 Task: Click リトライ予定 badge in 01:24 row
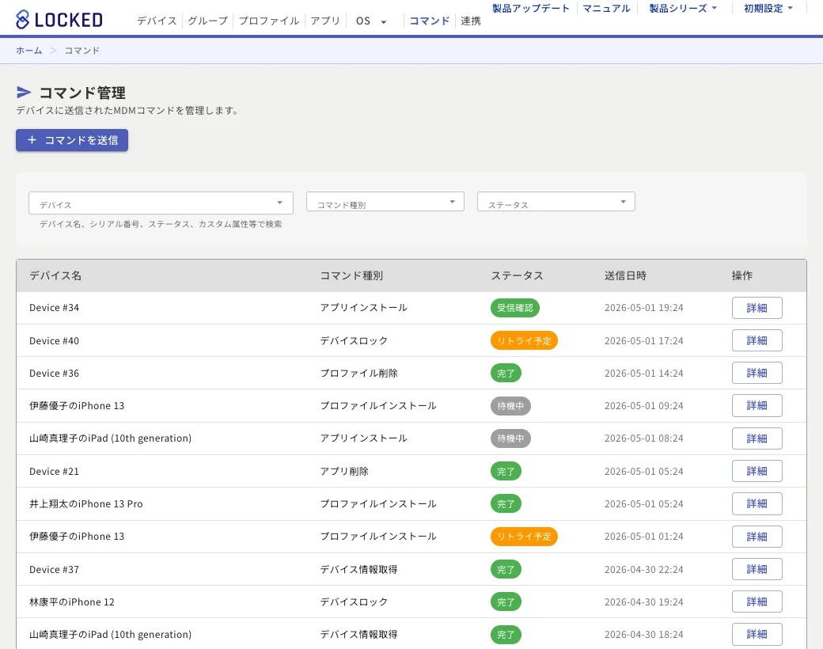524,537
